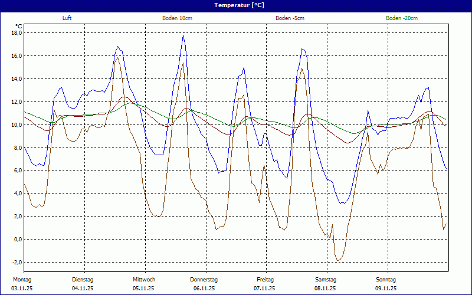This screenshot has width=472, height=295.
Task: Click the Luft legend label
Action: pyautogui.click(x=67, y=18)
